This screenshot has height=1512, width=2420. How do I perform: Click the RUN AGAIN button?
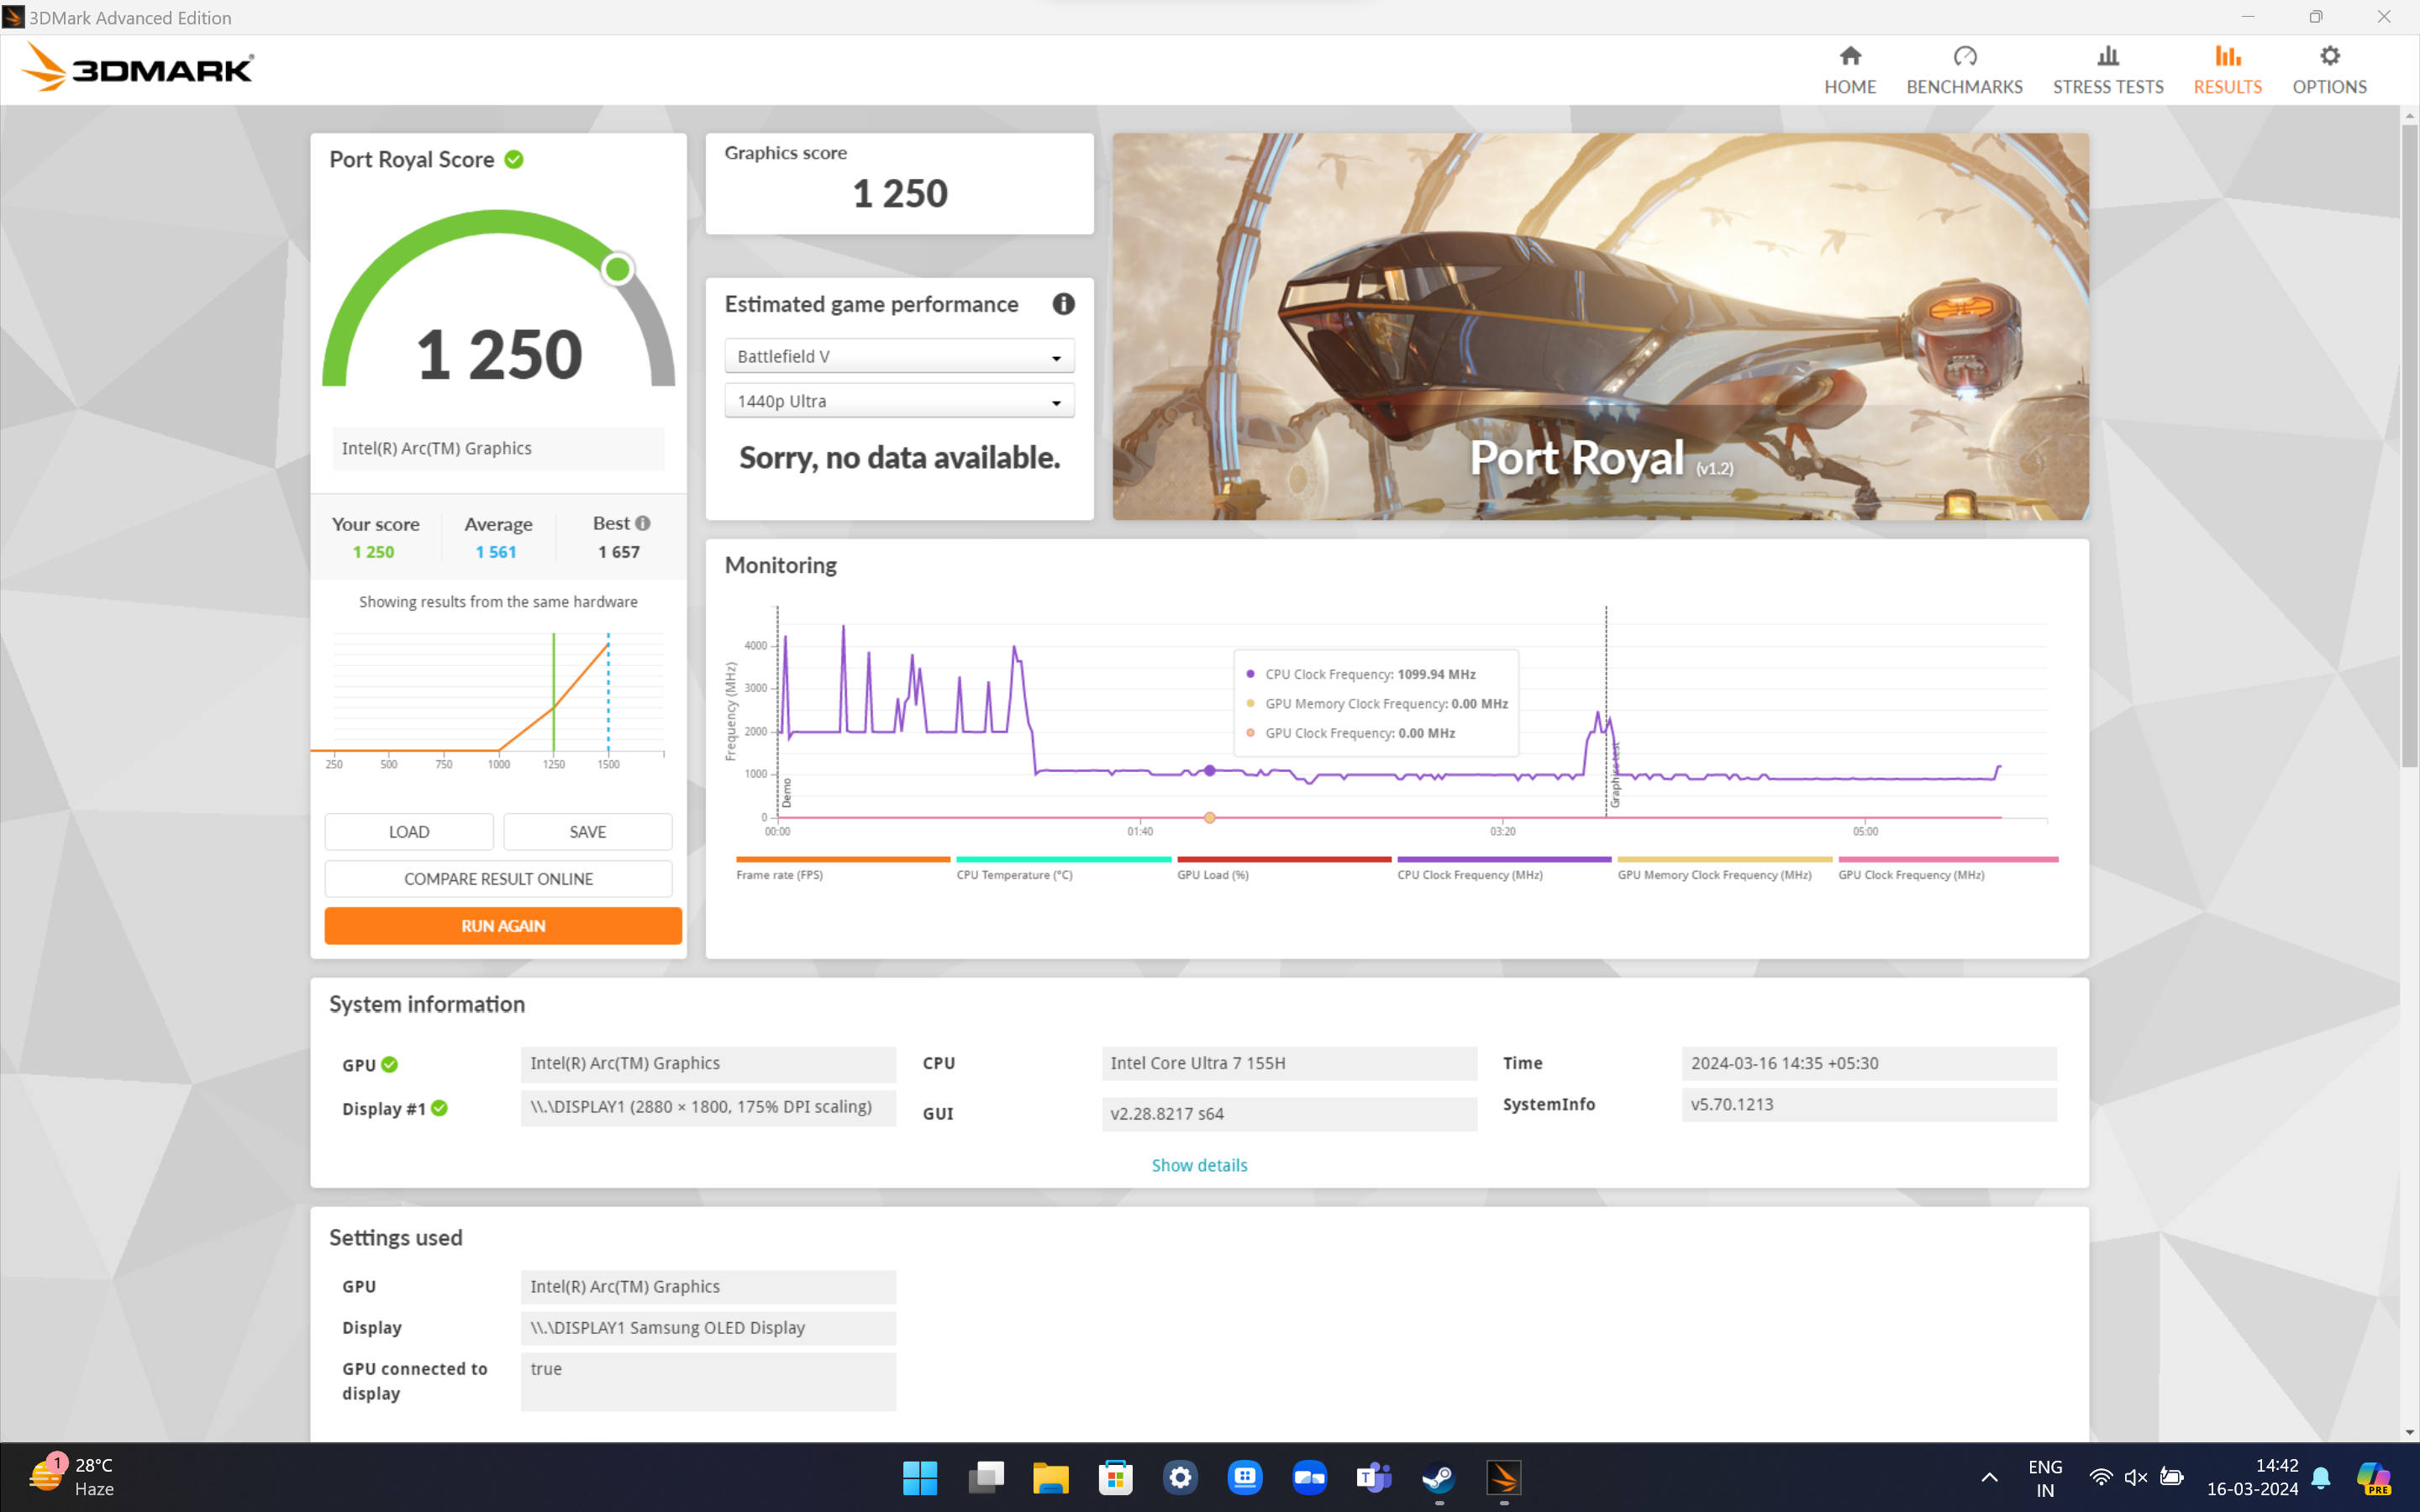tap(503, 926)
